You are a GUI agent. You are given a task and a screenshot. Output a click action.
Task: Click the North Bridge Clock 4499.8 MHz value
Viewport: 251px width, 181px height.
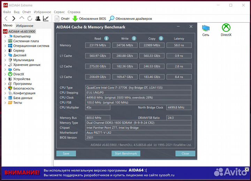[x=179, y=108]
